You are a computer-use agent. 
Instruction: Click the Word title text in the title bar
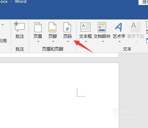coord(20,2)
